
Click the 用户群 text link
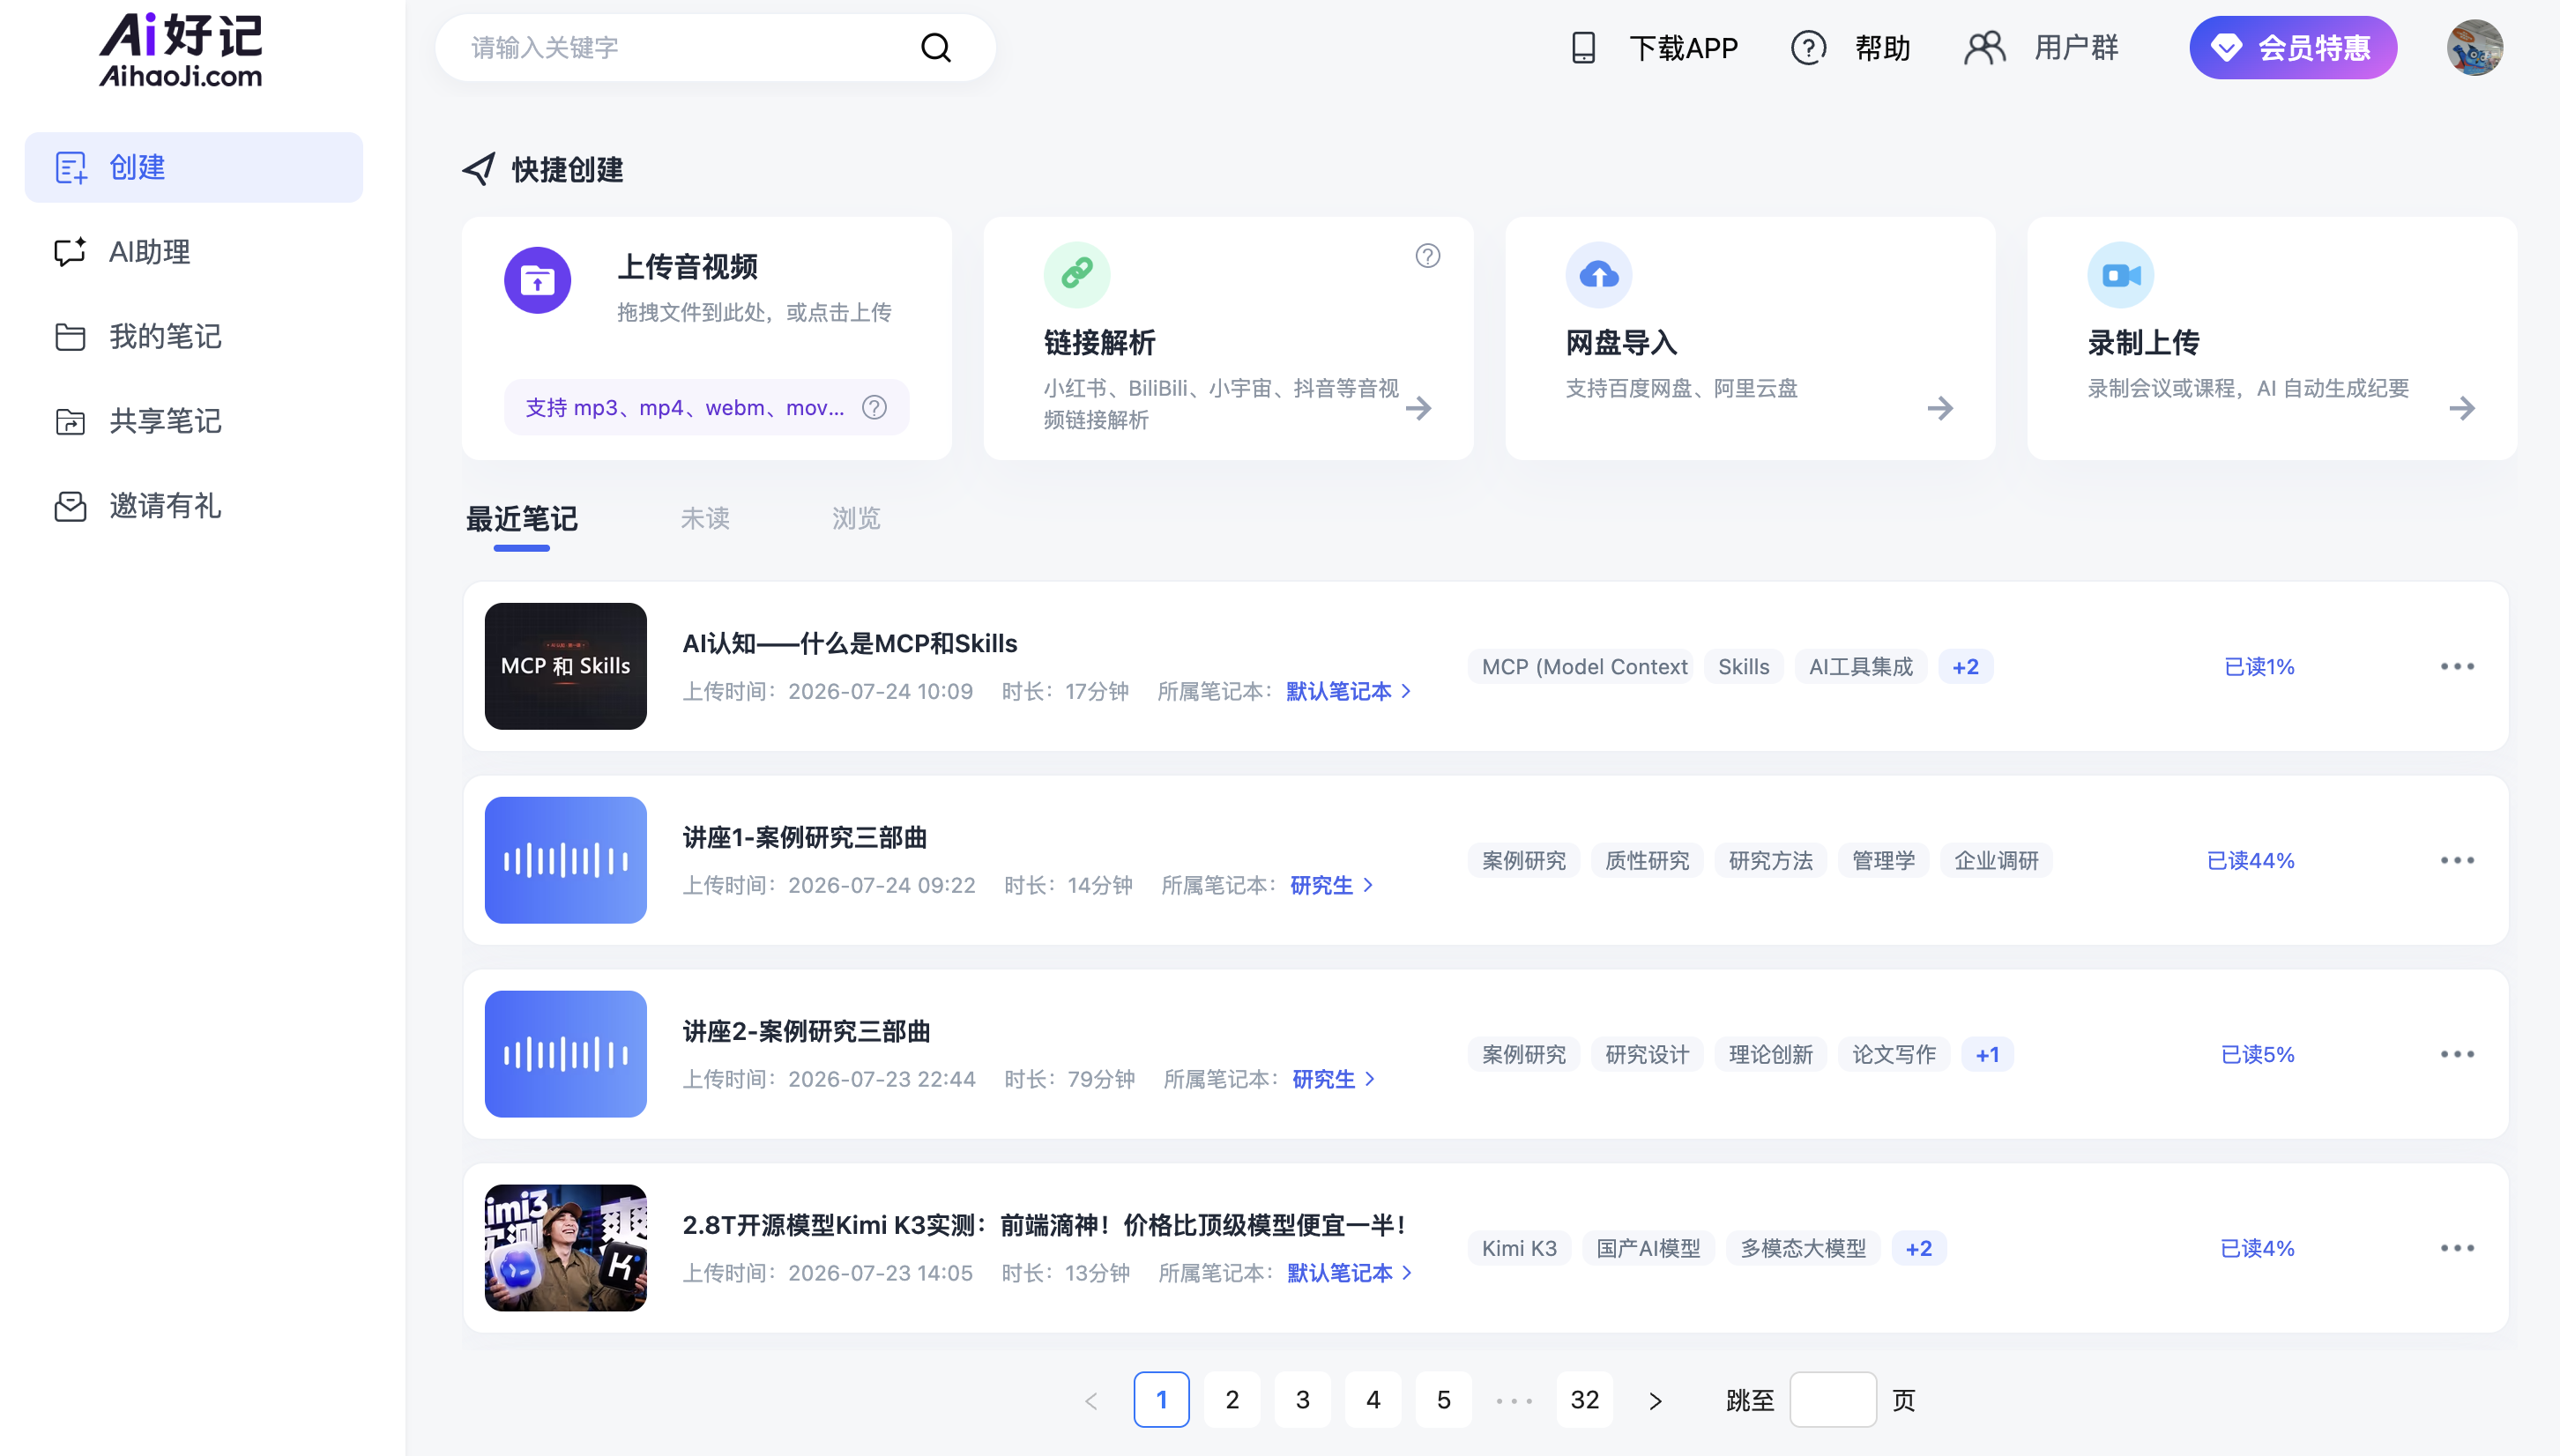tap(2076, 47)
